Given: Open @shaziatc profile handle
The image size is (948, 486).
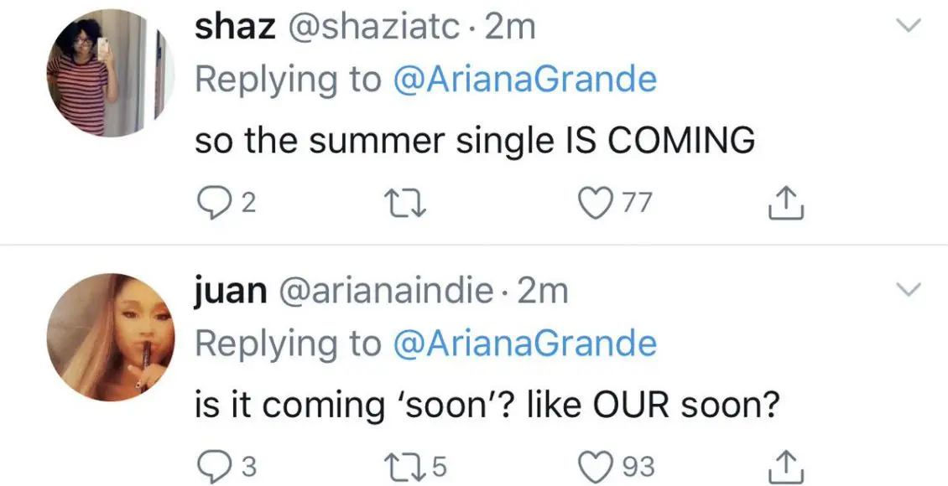Looking at the screenshot, I should 373,28.
